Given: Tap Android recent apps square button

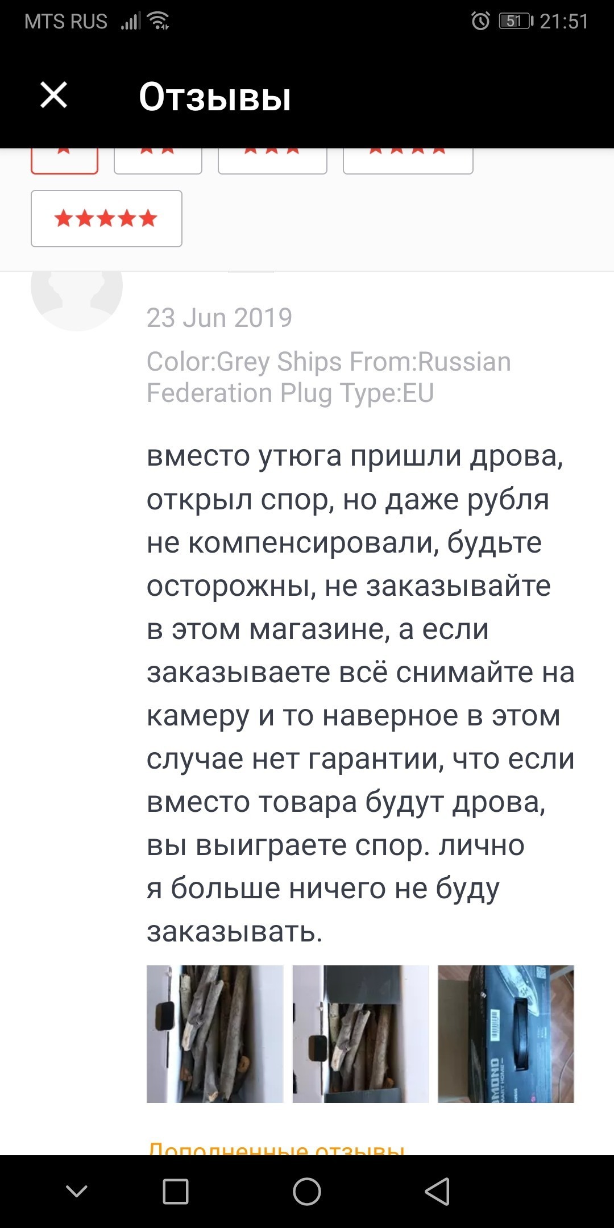Looking at the screenshot, I should click(x=176, y=1192).
